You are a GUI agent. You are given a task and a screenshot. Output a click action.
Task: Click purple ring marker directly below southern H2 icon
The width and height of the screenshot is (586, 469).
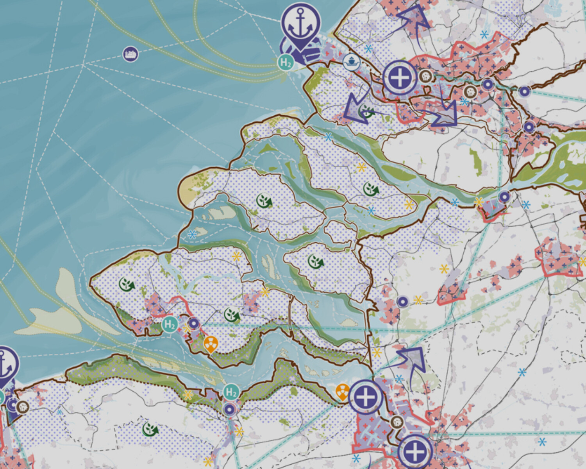coord(229,409)
